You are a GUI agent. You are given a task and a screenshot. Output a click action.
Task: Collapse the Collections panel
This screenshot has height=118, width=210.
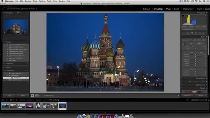click(4, 70)
